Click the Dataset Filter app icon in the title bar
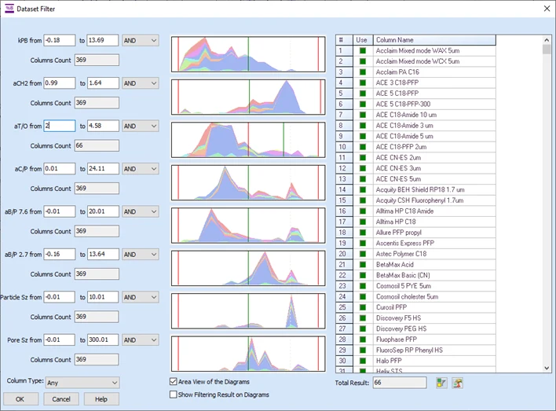 point(9,9)
